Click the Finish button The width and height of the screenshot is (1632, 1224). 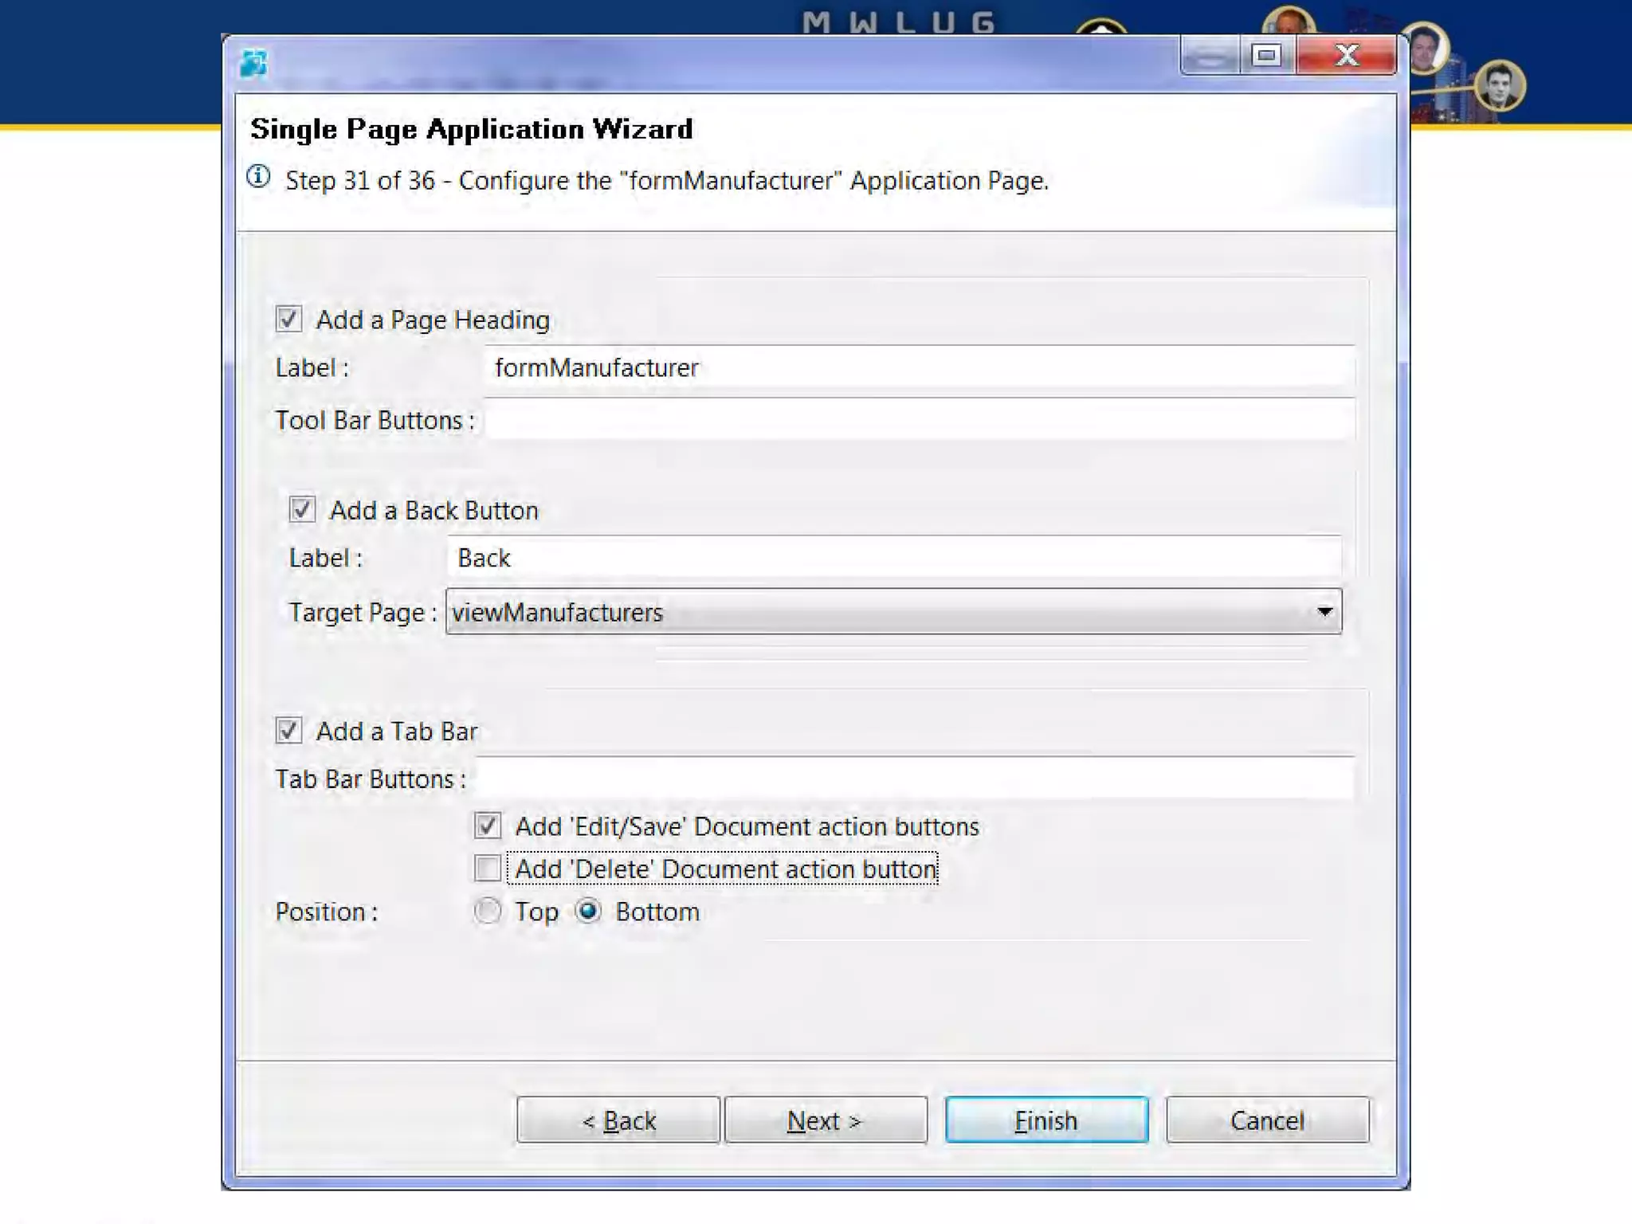(x=1045, y=1120)
